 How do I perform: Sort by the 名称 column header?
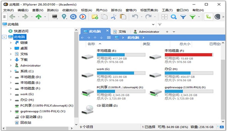pos(91,44)
